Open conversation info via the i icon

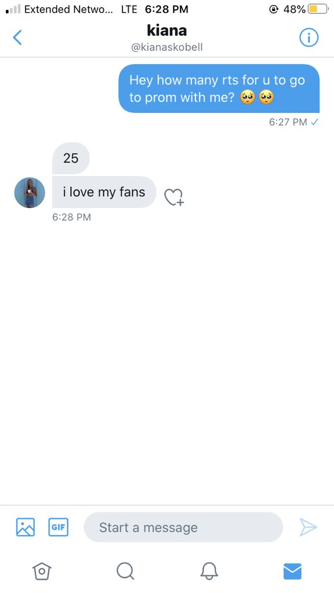[309, 38]
